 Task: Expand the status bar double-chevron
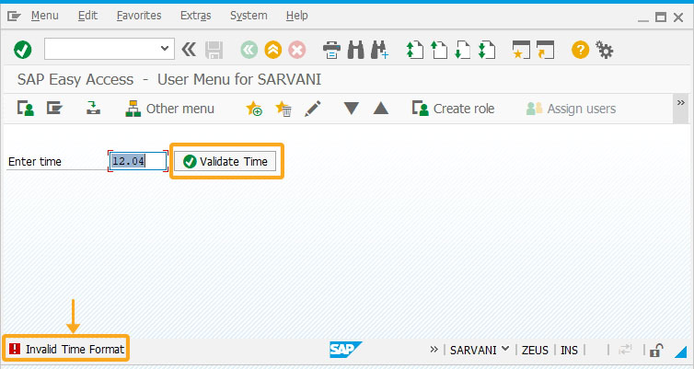[434, 350]
